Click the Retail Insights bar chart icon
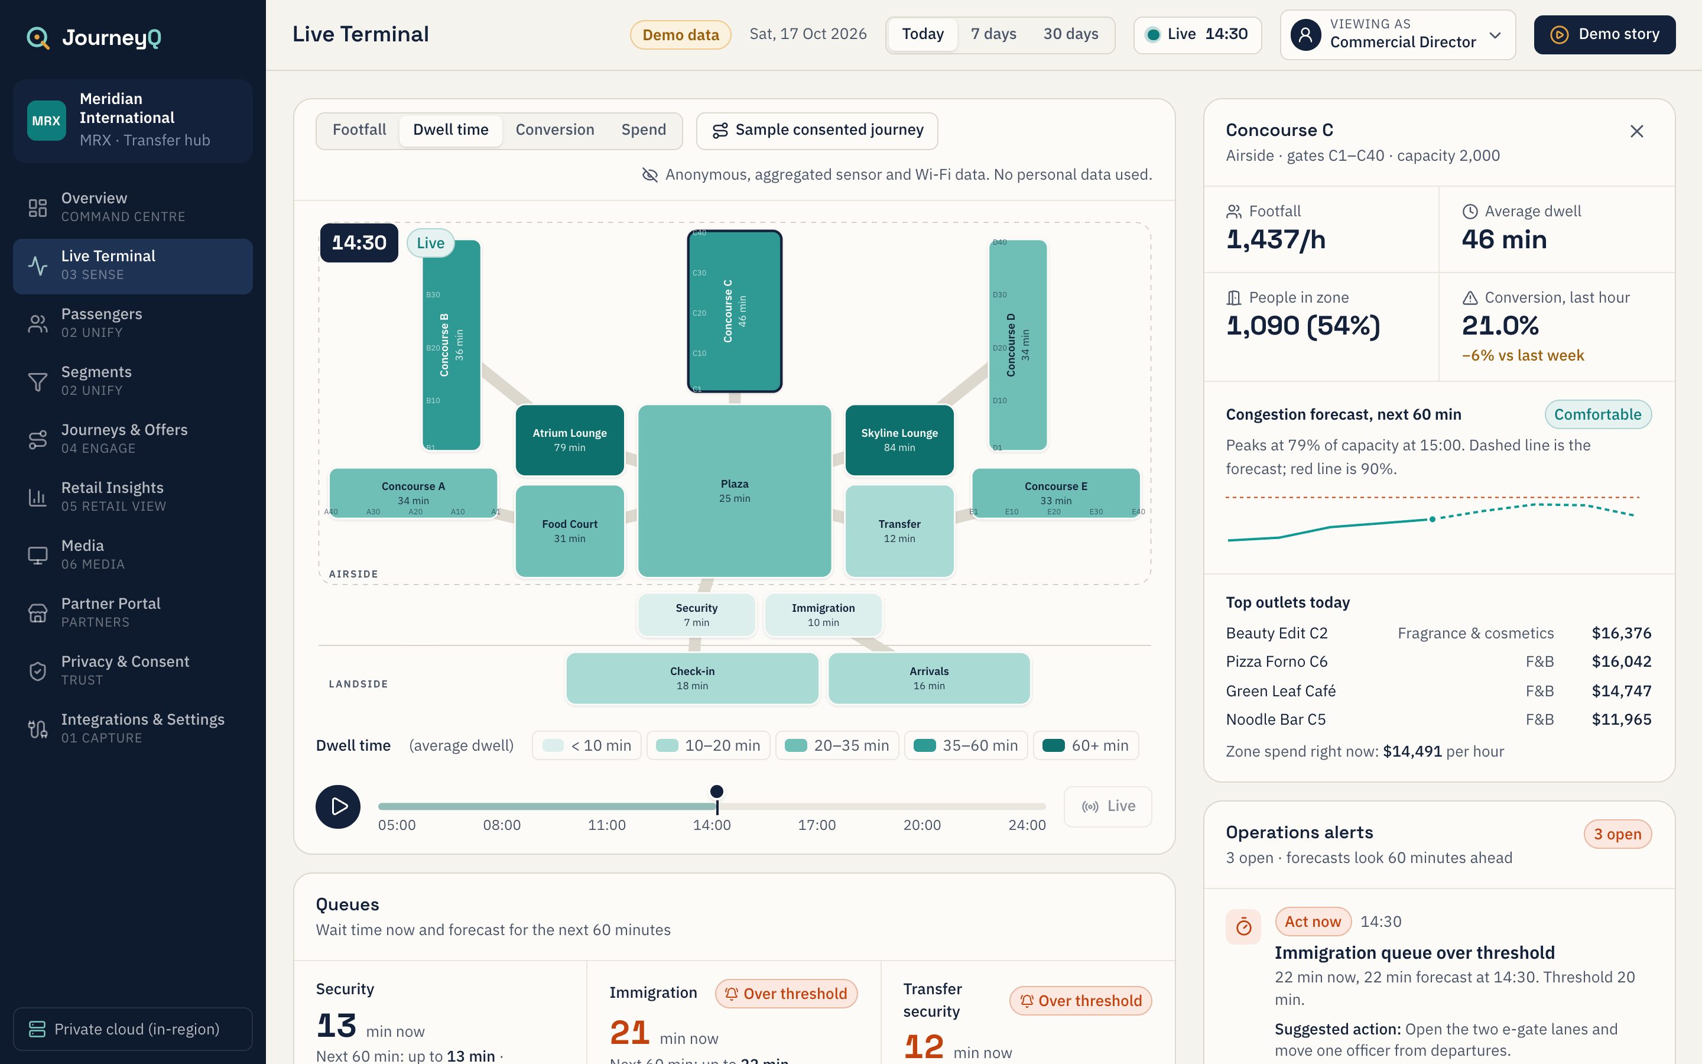This screenshot has width=1702, height=1064. click(x=37, y=497)
